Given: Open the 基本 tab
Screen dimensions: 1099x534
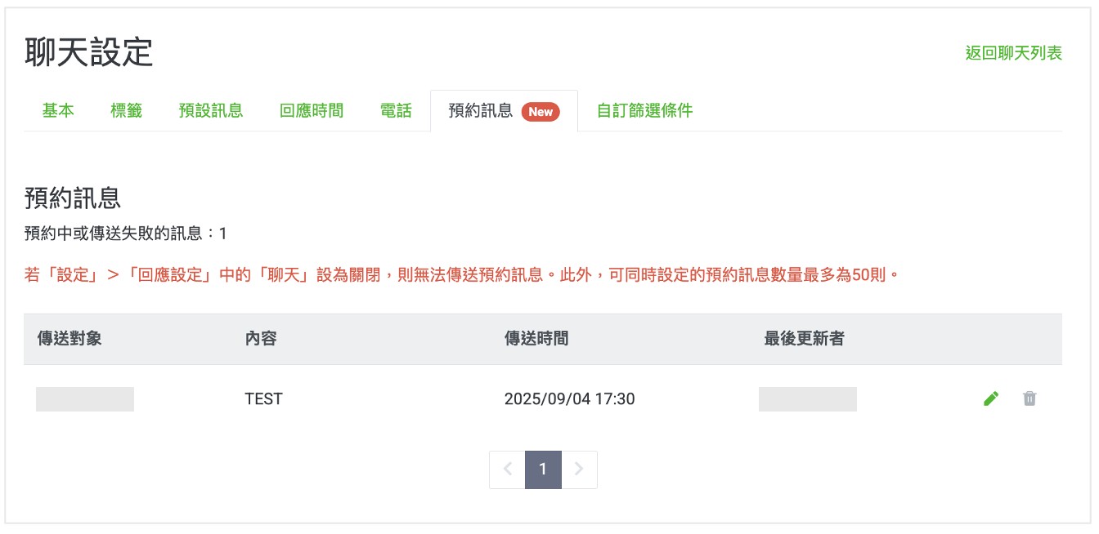Looking at the screenshot, I should [58, 111].
